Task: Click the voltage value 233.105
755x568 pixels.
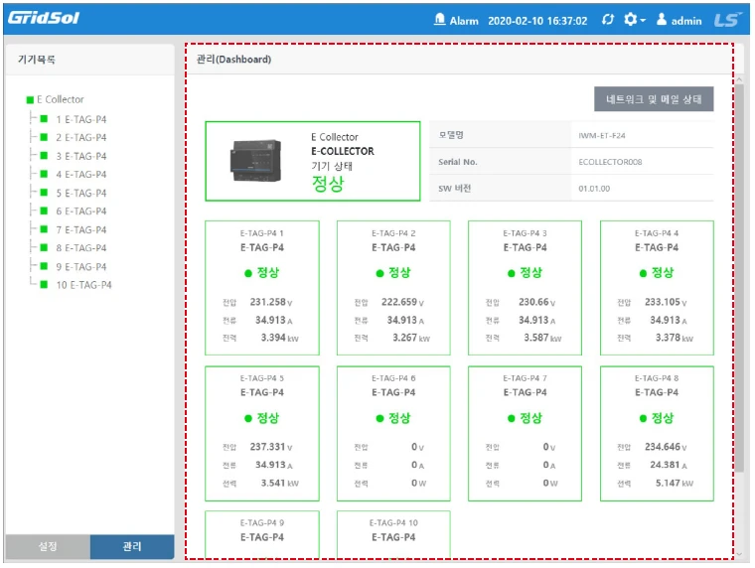Action: coord(663,302)
